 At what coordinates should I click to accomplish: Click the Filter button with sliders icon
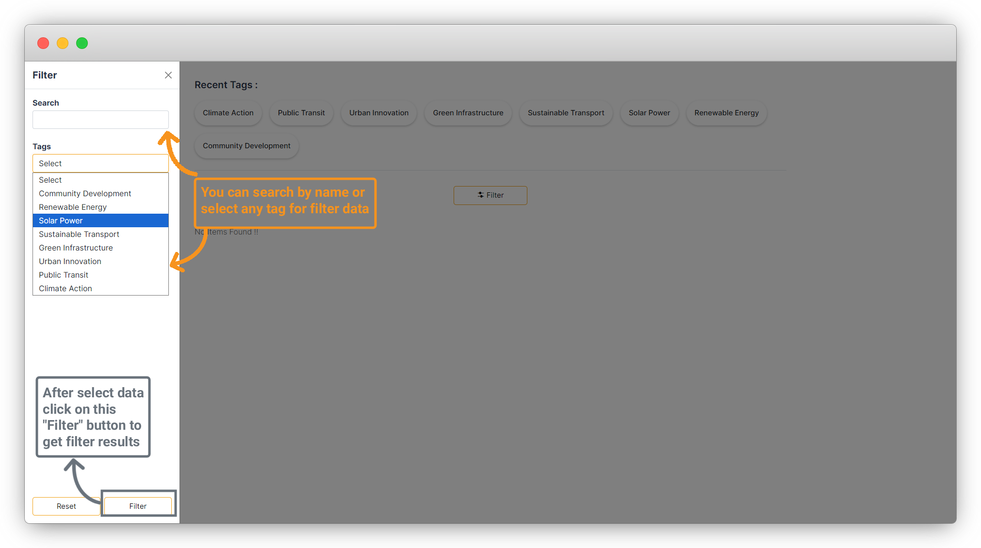pyautogui.click(x=490, y=195)
